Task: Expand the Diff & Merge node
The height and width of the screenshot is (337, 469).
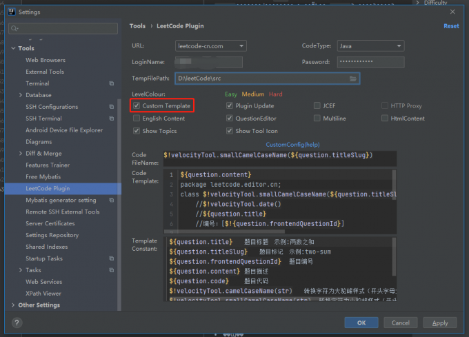Action: (x=21, y=153)
